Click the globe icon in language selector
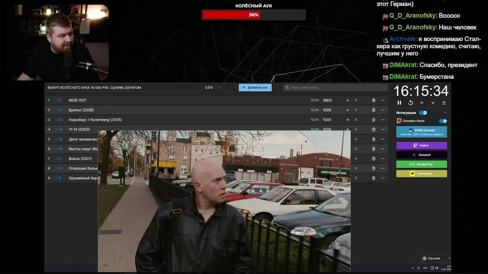488x274 pixels. [x=424, y=258]
